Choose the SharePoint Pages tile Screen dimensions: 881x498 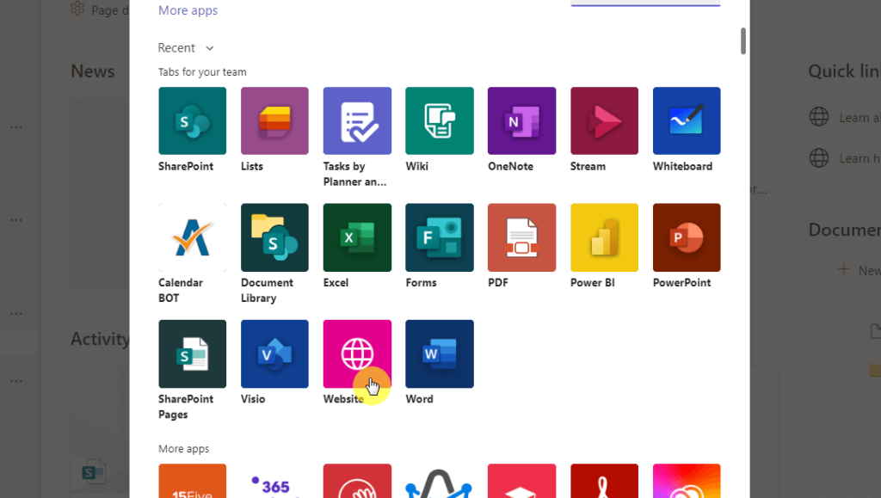[192, 354]
